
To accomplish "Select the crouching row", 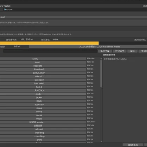I will pyautogui.click(x=43, y=136).
